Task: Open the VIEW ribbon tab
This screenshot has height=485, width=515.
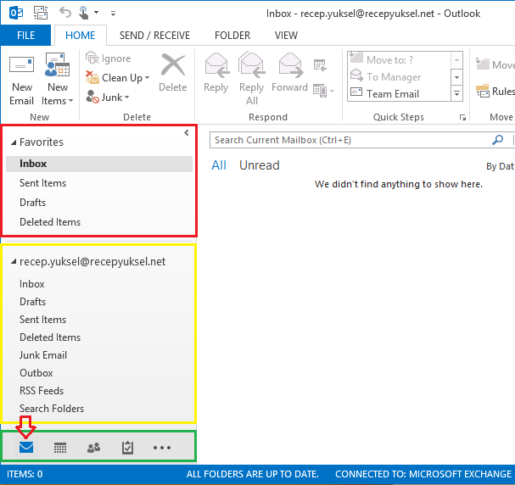Action: point(287,35)
